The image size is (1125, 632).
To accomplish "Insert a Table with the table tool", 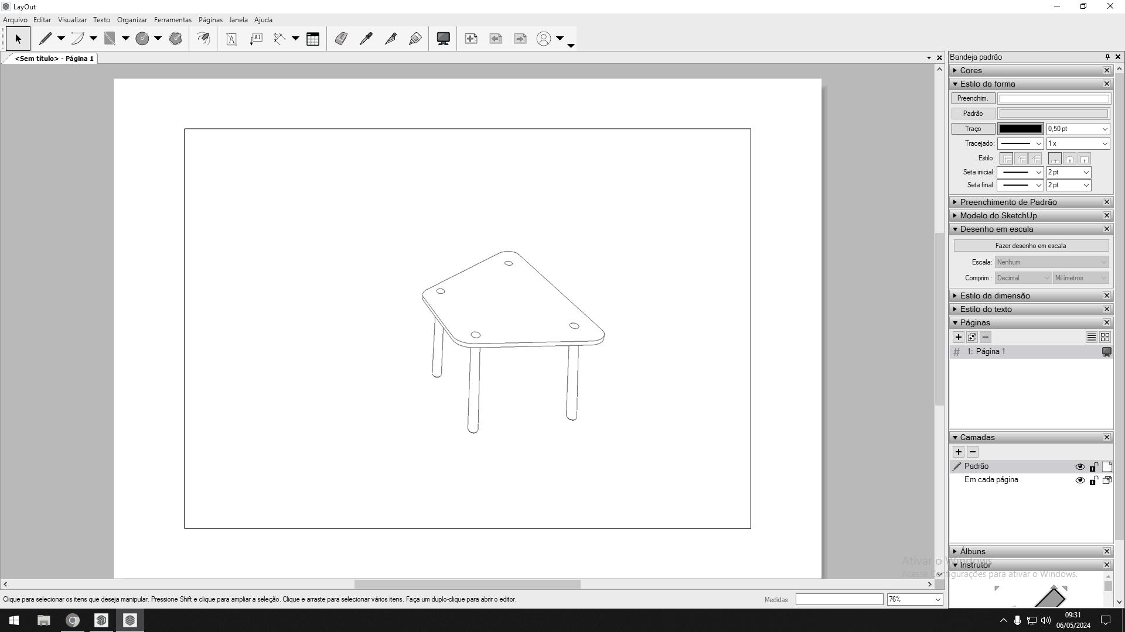I will click(313, 39).
